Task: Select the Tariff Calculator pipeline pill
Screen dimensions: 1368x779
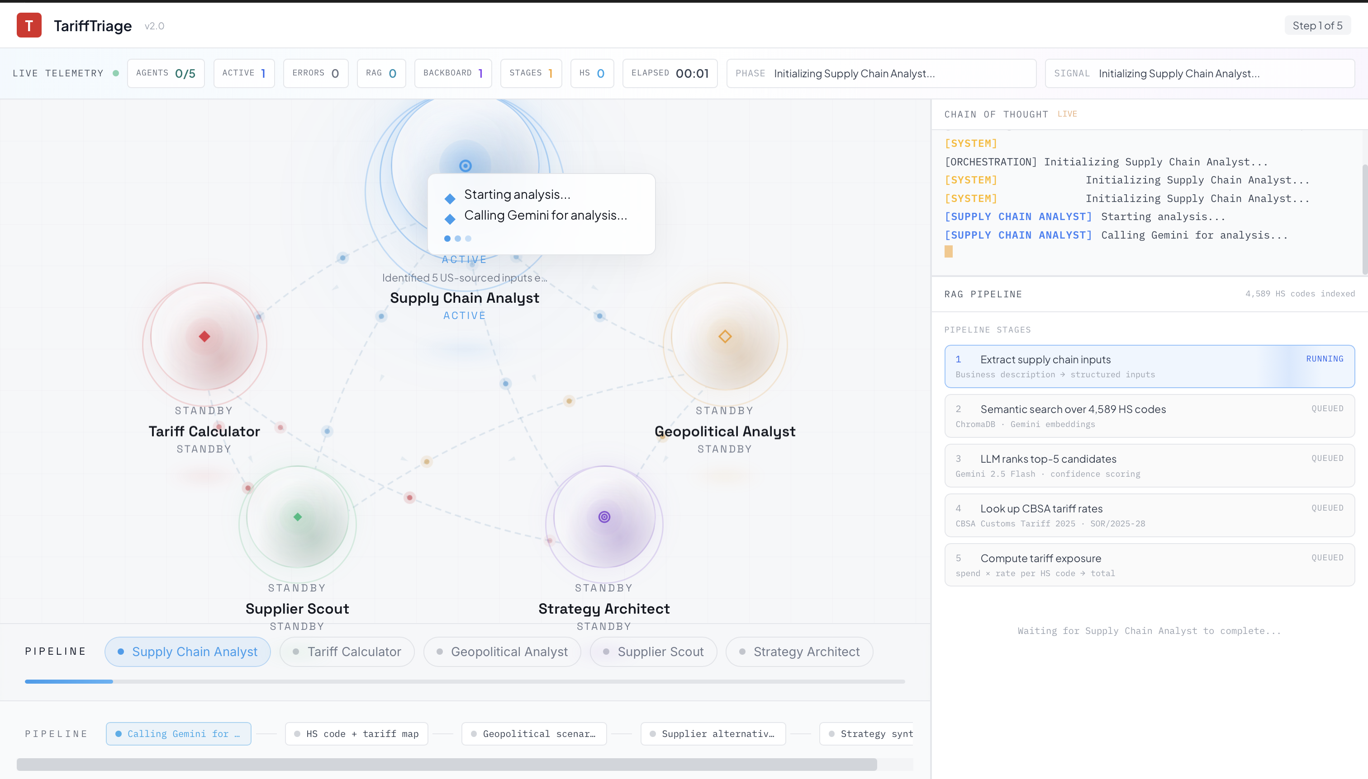Action: click(347, 652)
